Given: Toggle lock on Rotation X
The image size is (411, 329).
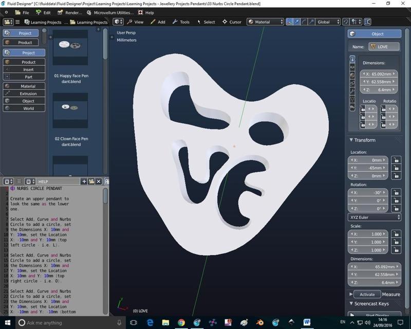Looking at the screenshot, I should pos(396,193).
